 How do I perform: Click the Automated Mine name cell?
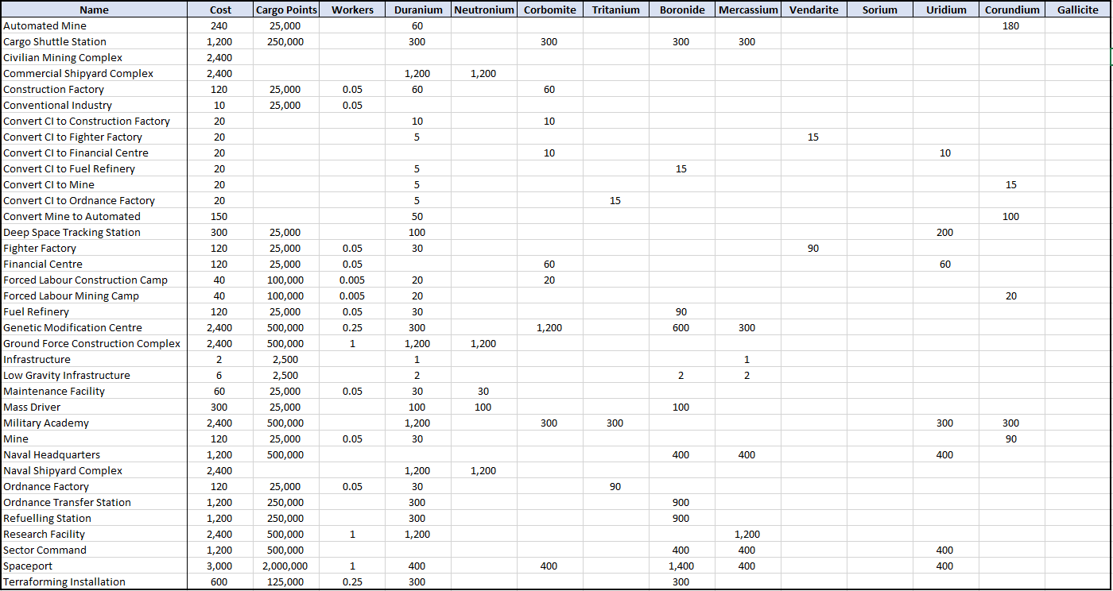coord(95,25)
